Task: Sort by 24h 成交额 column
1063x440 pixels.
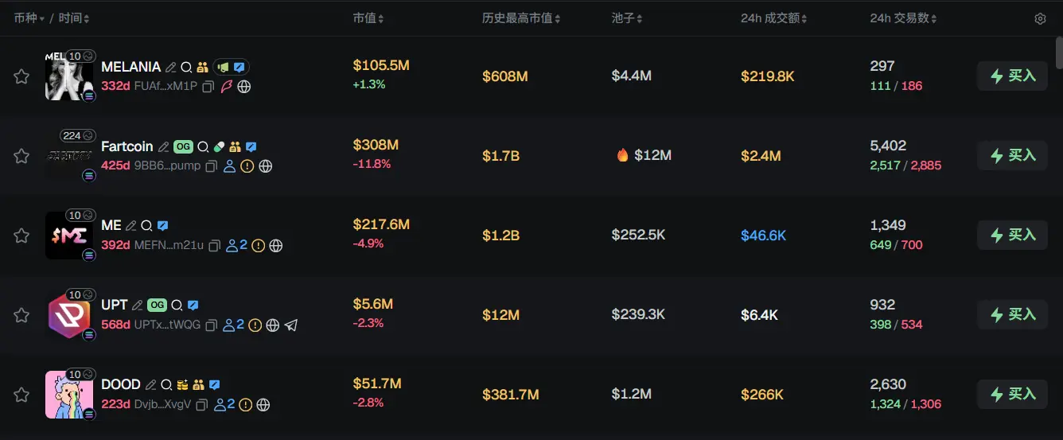Action: click(x=773, y=18)
